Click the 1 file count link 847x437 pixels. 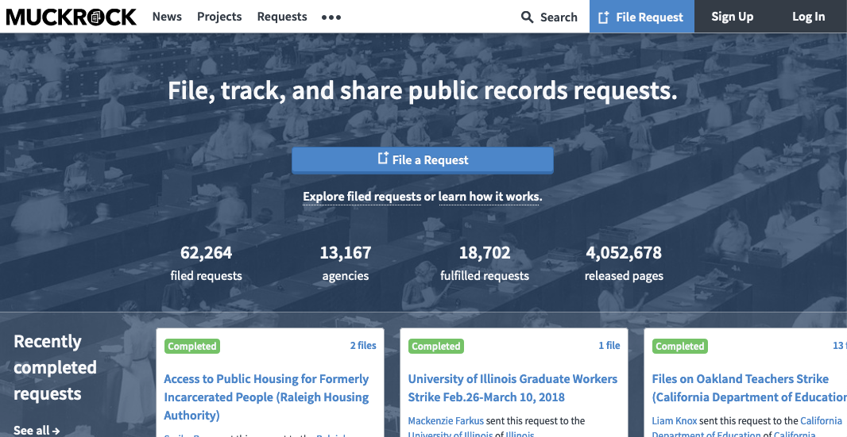[609, 346]
